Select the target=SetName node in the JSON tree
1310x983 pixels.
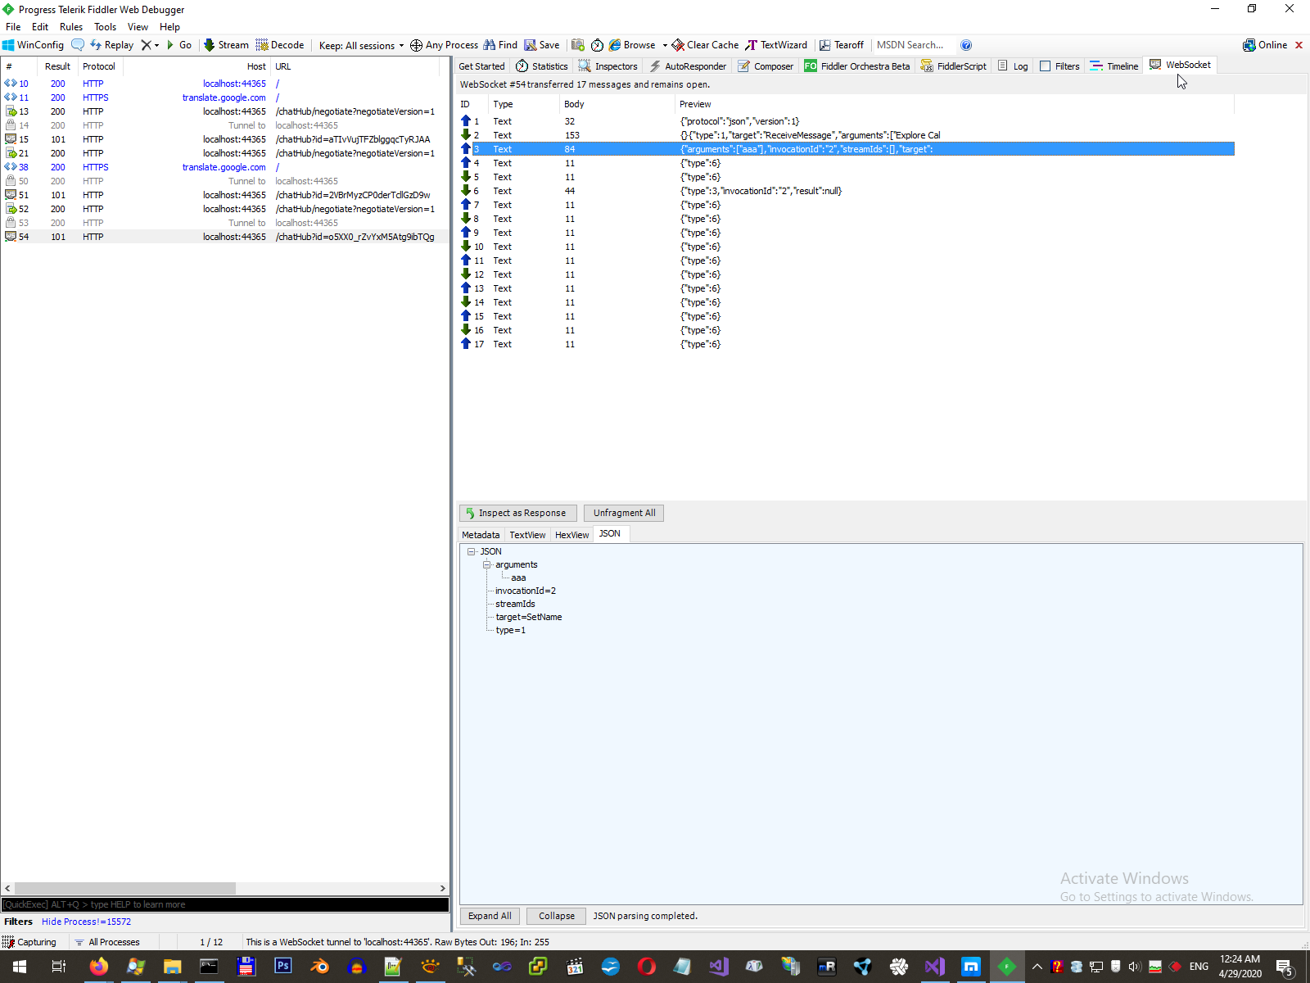(x=528, y=617)
